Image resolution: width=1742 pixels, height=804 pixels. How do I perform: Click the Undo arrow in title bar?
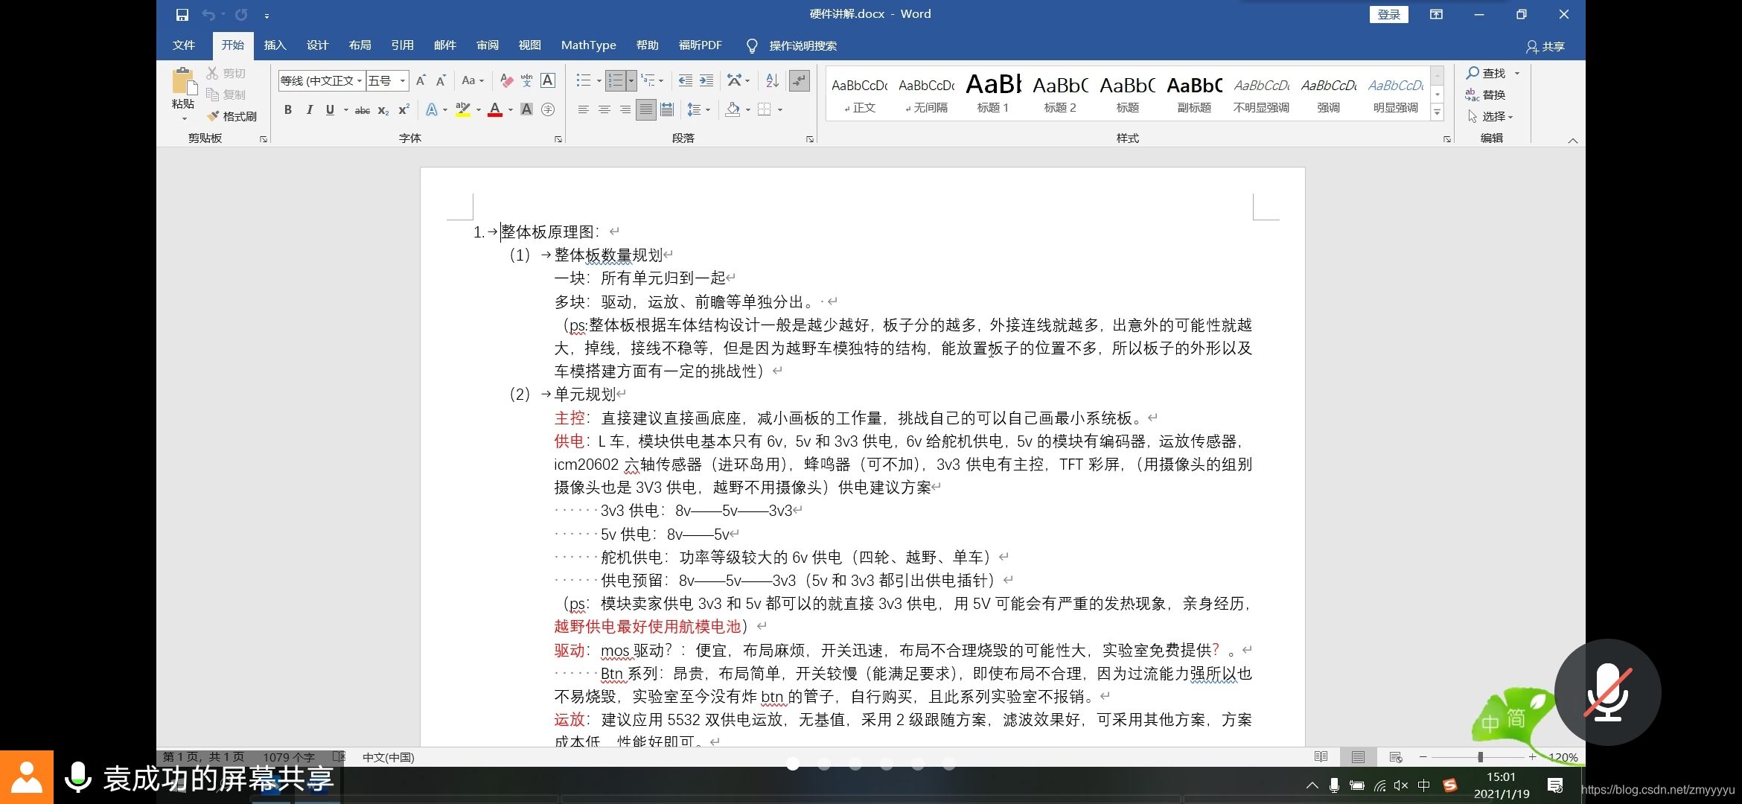point(208,14)
